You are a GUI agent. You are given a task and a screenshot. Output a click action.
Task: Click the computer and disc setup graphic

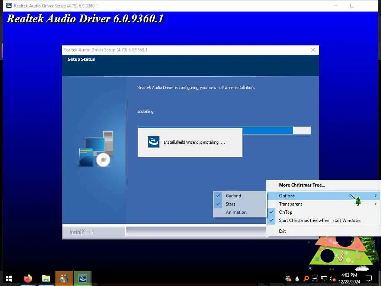click(x=96, y=149)
